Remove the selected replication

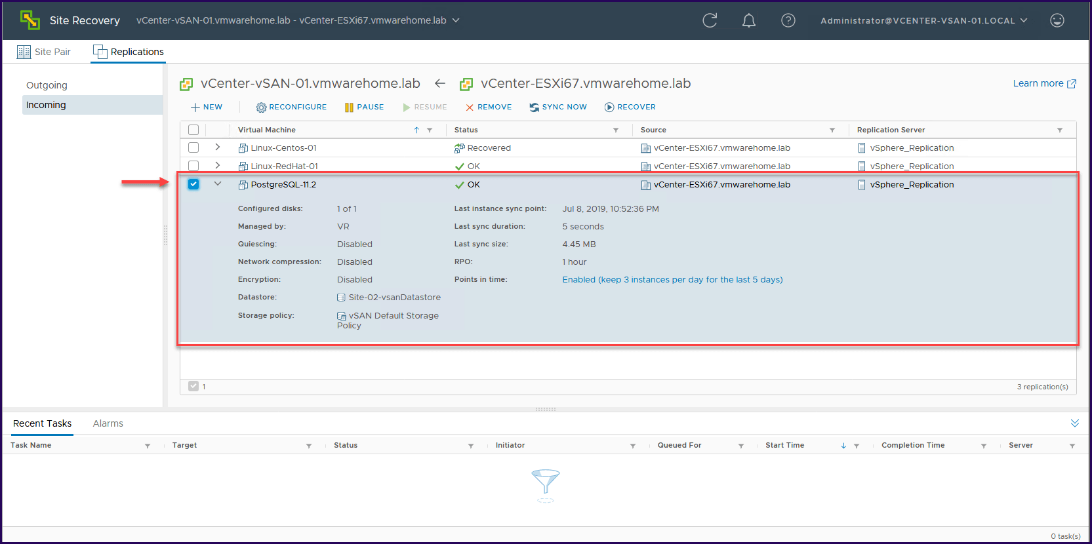tap(489, 107)
